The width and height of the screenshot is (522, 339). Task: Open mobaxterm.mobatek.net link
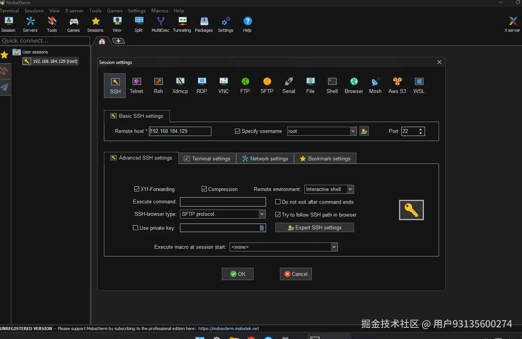coord(228,329)
